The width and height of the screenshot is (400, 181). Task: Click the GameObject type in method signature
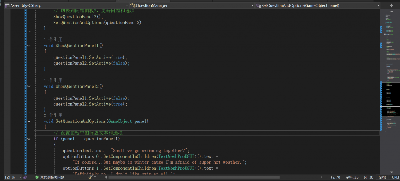pos(120,121)
